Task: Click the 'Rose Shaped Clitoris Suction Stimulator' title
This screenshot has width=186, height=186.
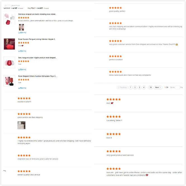Action: 37,76
